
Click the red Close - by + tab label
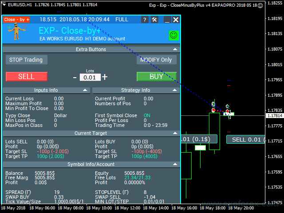[17, 20]
